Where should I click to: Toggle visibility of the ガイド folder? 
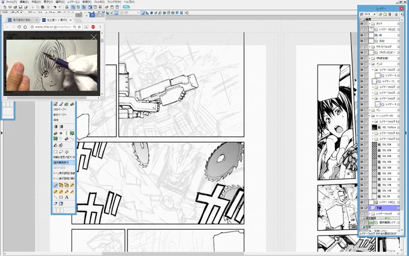(362, 23)
